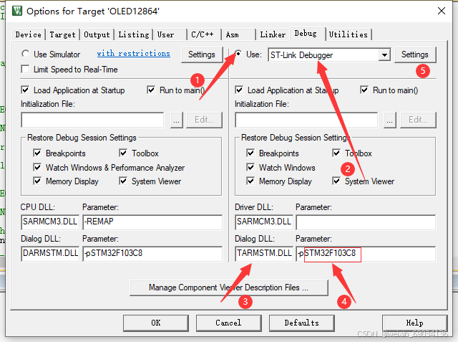Switch to the Linker tab
458x342 pixels.
pyautogui.click(x=273, y=34)
